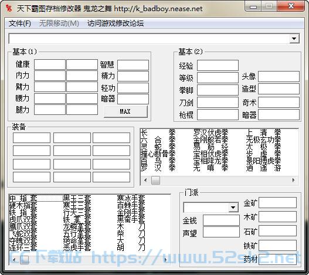Click the 头像 input field

click(279, 76)
